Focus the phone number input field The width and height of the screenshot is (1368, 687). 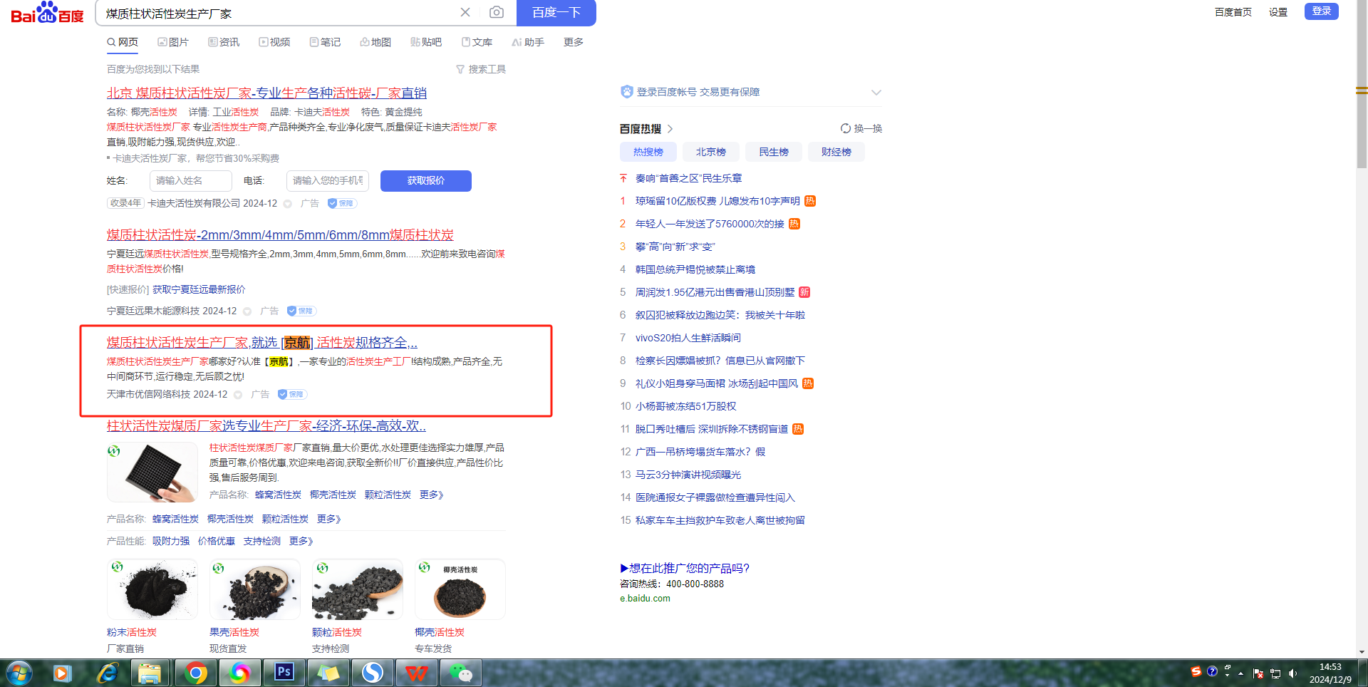pos(328,181)
